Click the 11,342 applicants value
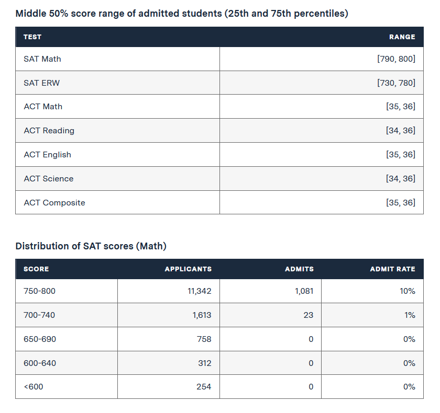The width and height of the screenshot is (440, 413). 199,291
